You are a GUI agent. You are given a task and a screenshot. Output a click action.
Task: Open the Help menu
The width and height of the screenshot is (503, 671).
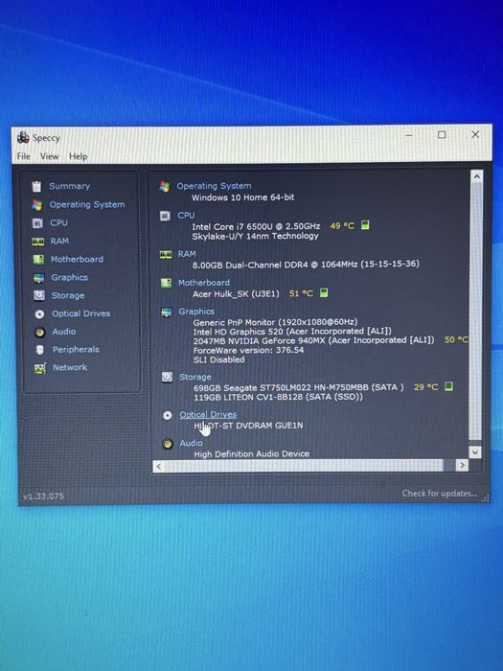[x=79, y=156]
